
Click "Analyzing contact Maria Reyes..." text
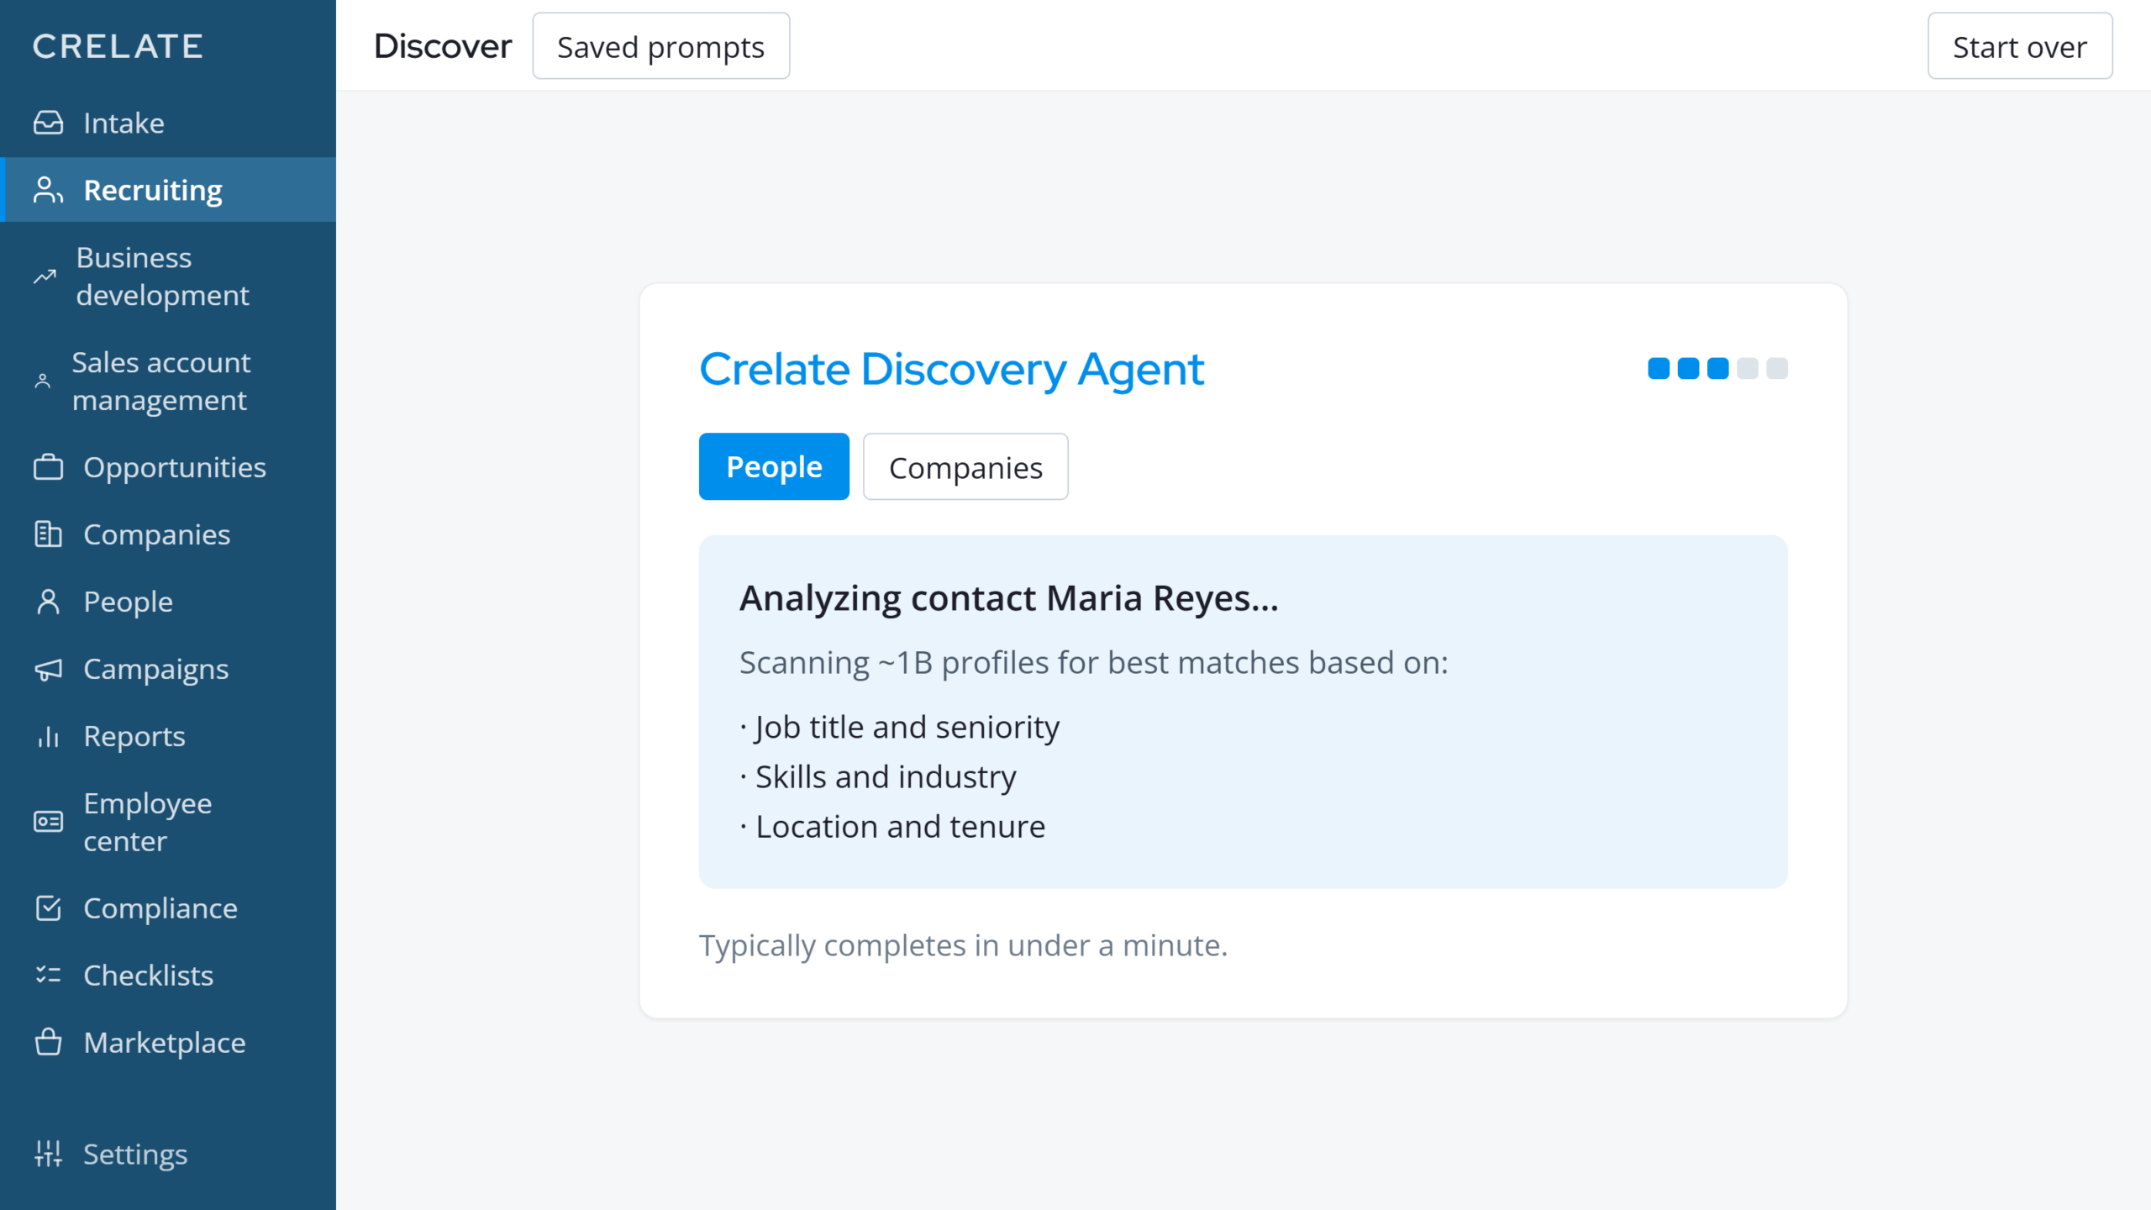point(1008,598)
